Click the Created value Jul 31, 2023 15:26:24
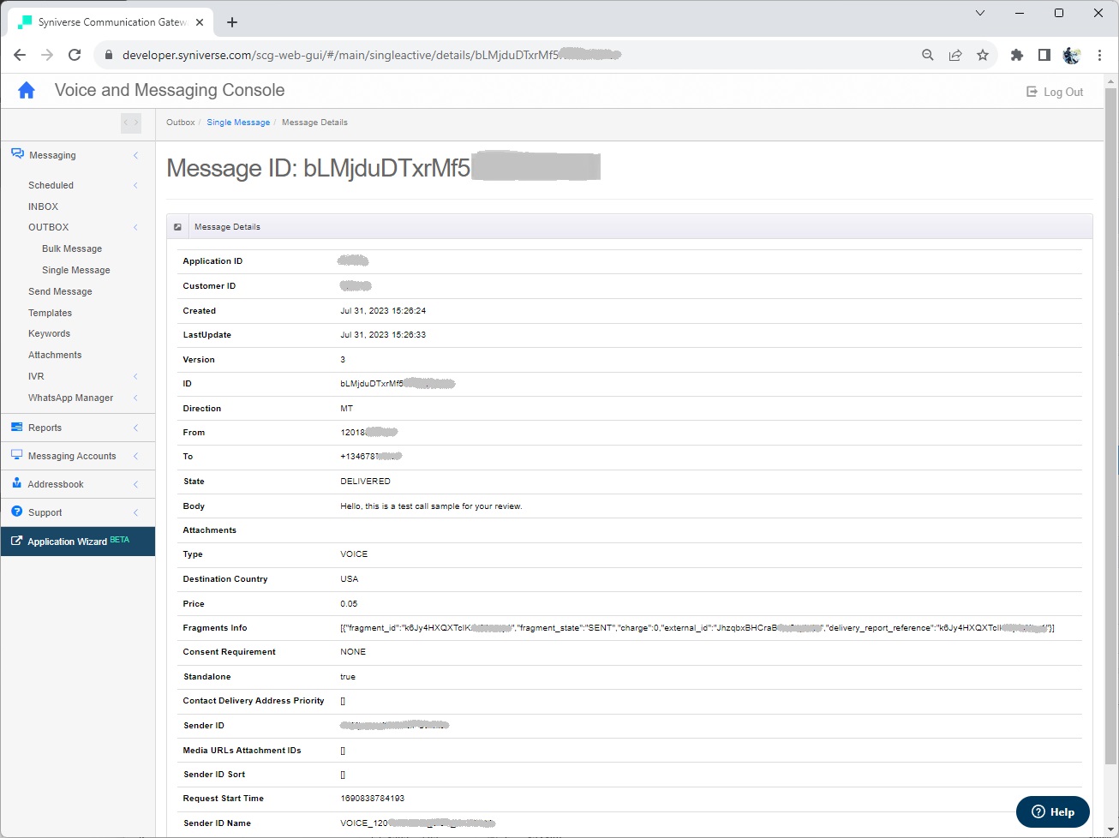This screenshot has width=1119, height=838. [x=383, y=311]
